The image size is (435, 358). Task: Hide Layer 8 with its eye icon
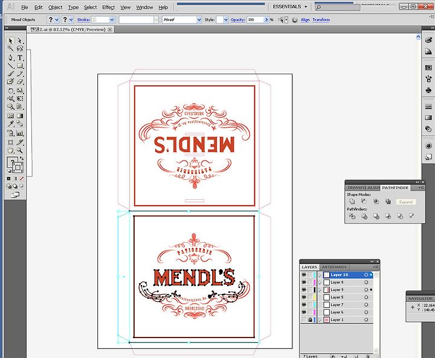(304, 283)
